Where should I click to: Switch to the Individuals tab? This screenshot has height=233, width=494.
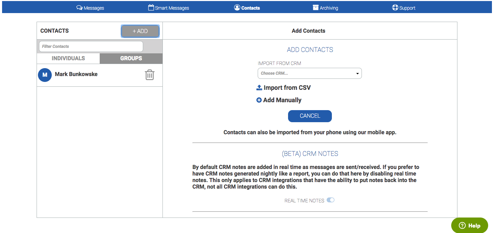coord(68,59)
